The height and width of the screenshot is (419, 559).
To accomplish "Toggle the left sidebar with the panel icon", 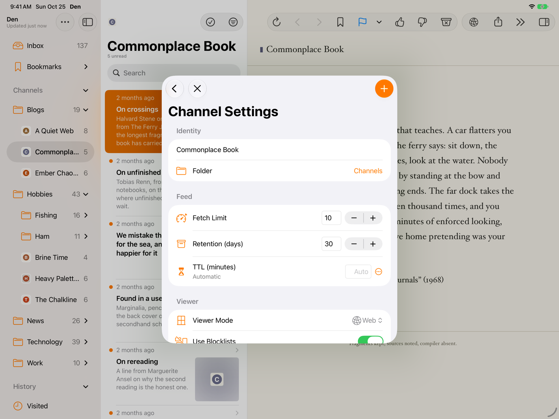I will (x=87, y=22).
